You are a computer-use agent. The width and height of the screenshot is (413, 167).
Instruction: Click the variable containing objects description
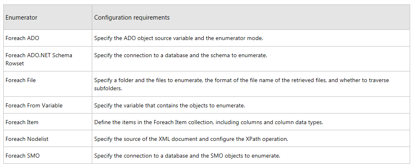point(169,105)
